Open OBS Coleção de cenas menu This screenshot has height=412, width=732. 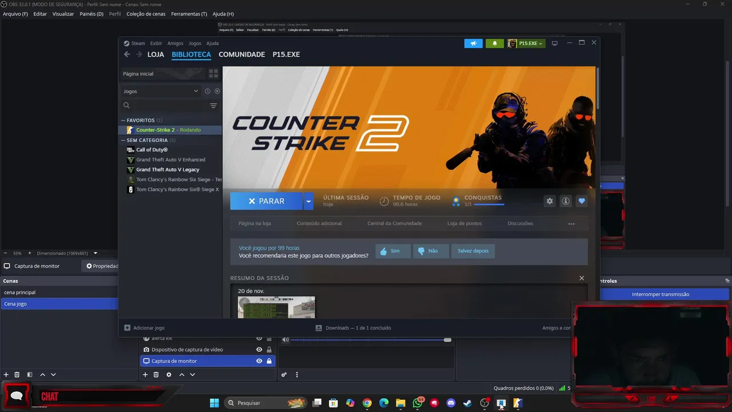coord(146,14)
